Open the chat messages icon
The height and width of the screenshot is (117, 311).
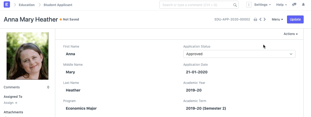tap(294, 5)
